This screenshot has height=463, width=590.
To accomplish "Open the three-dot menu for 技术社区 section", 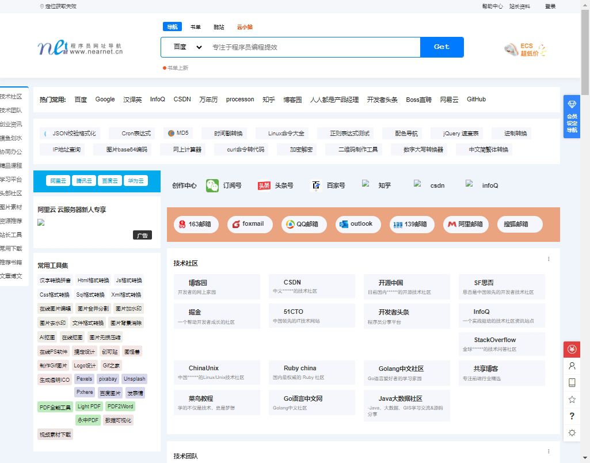I will coord(549,259).
